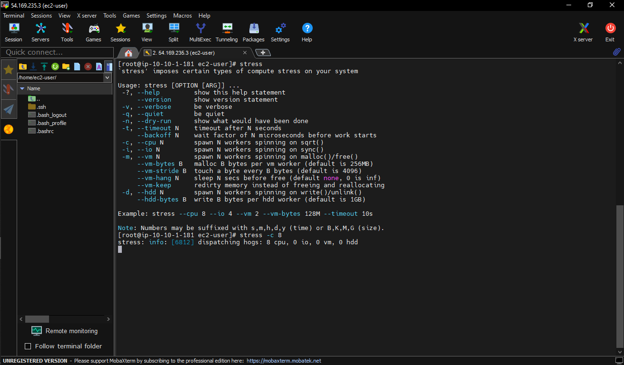Select the .. parent directory entry
The width and height of the screenshot is (624, 365).
point(34,99)
